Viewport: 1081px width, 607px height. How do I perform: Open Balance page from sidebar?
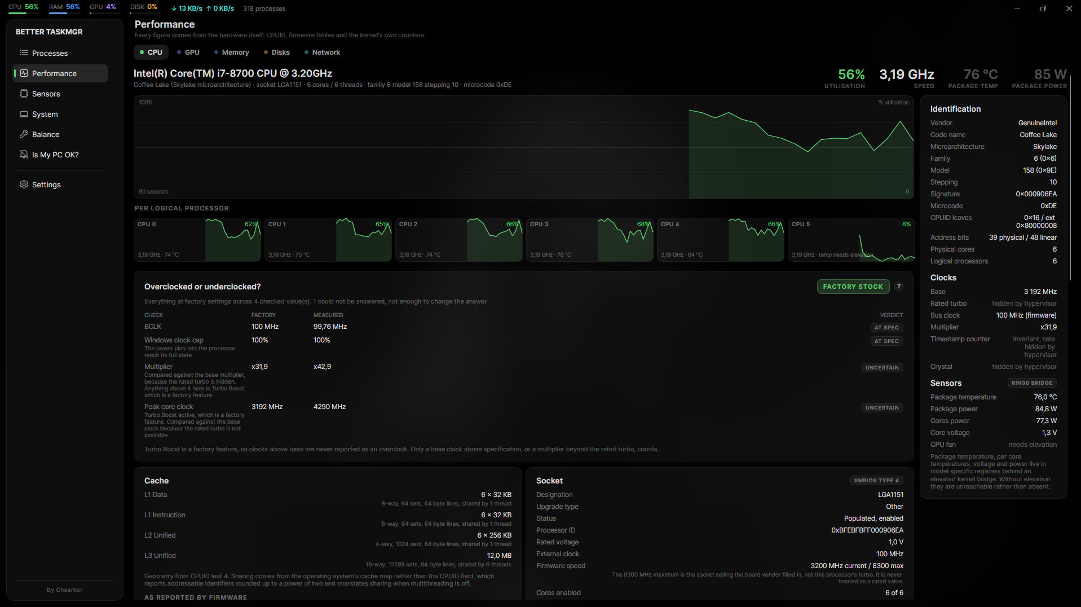[x=60, y=134]
